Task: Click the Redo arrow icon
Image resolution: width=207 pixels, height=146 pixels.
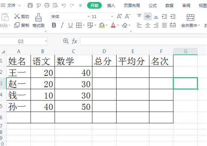Action: click(72, 5)
